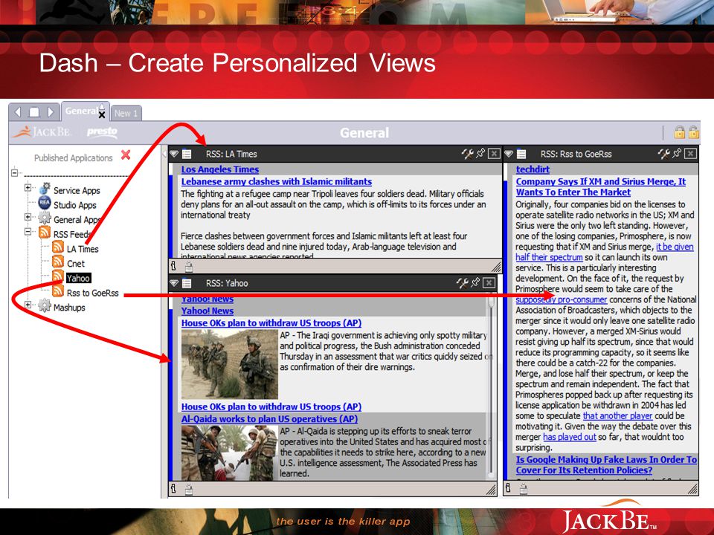
Task: Click the Cnet feed icon in the tree
Action: (58, 262)
